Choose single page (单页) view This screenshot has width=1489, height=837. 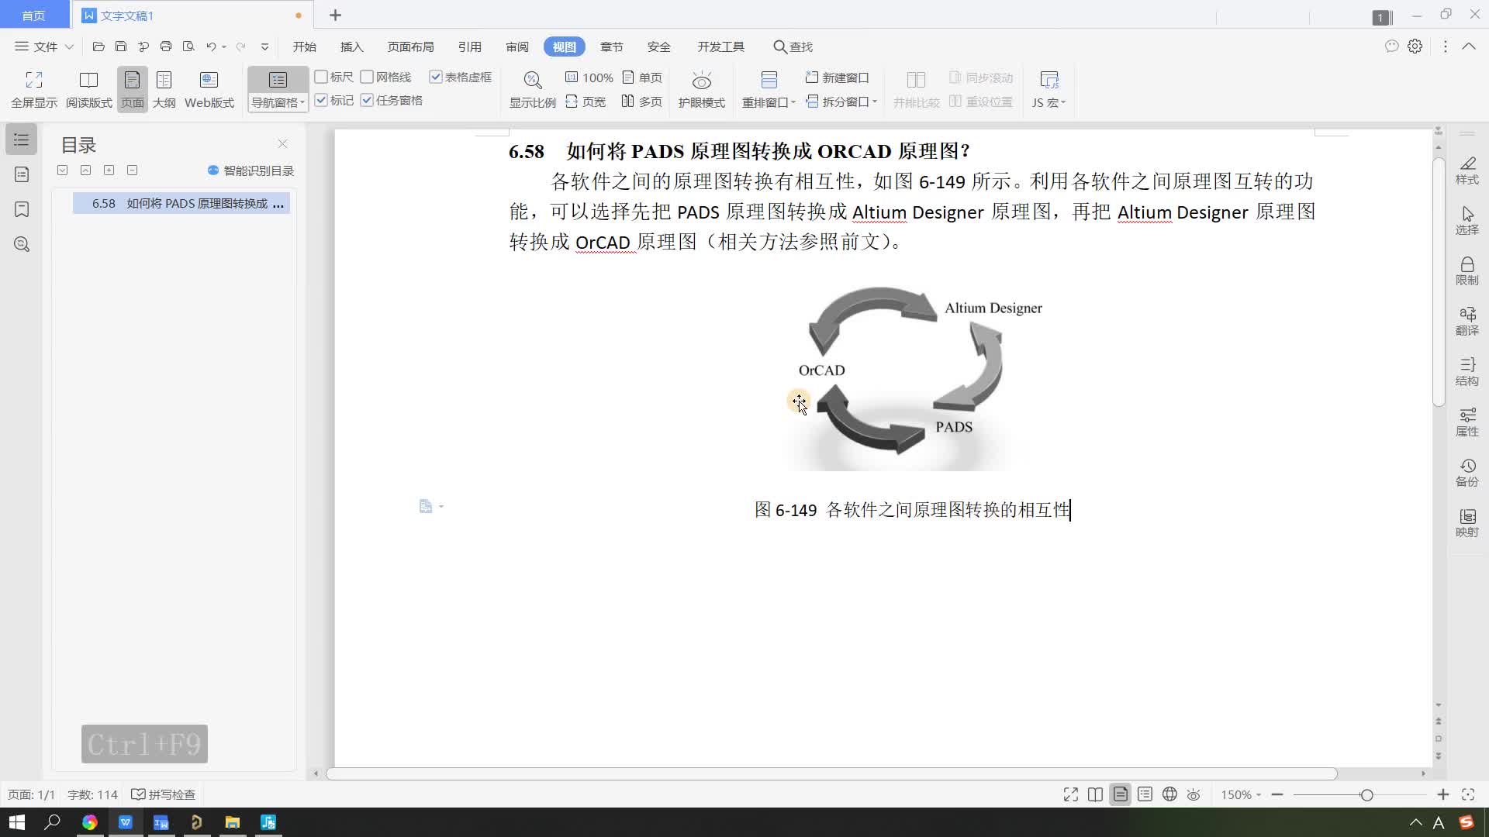[x=642, y=77]
